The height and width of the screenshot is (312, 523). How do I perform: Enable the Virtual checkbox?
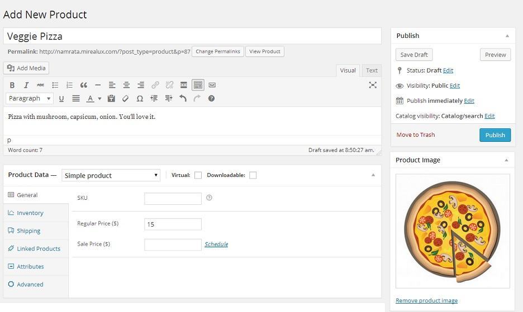tap(198, 175)
